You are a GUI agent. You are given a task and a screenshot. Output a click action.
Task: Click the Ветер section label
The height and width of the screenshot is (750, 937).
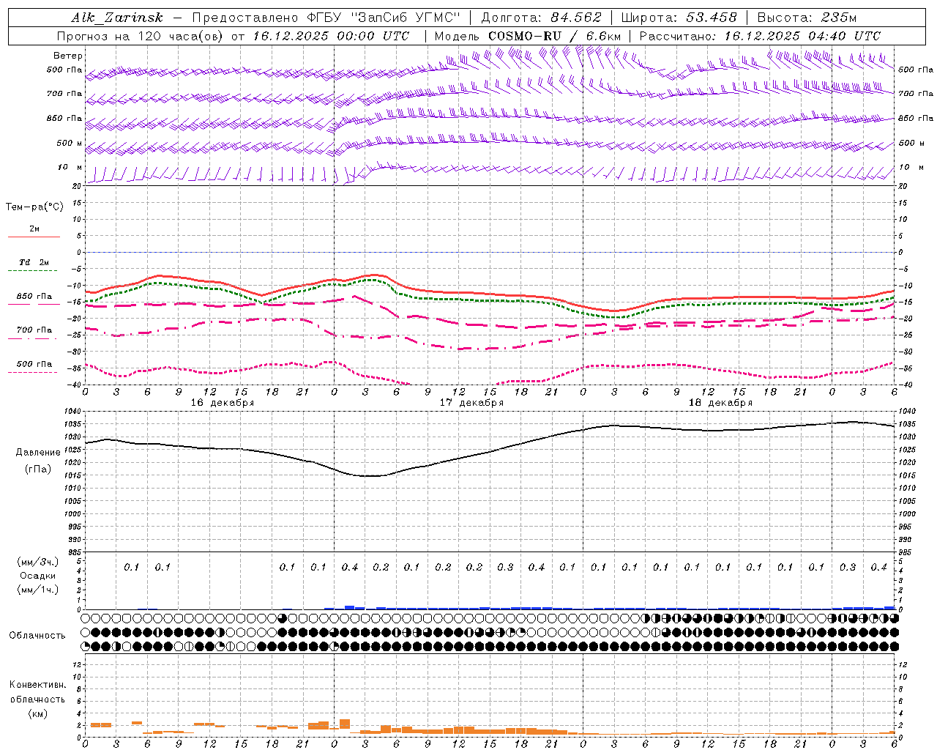(x=68, y=56)
